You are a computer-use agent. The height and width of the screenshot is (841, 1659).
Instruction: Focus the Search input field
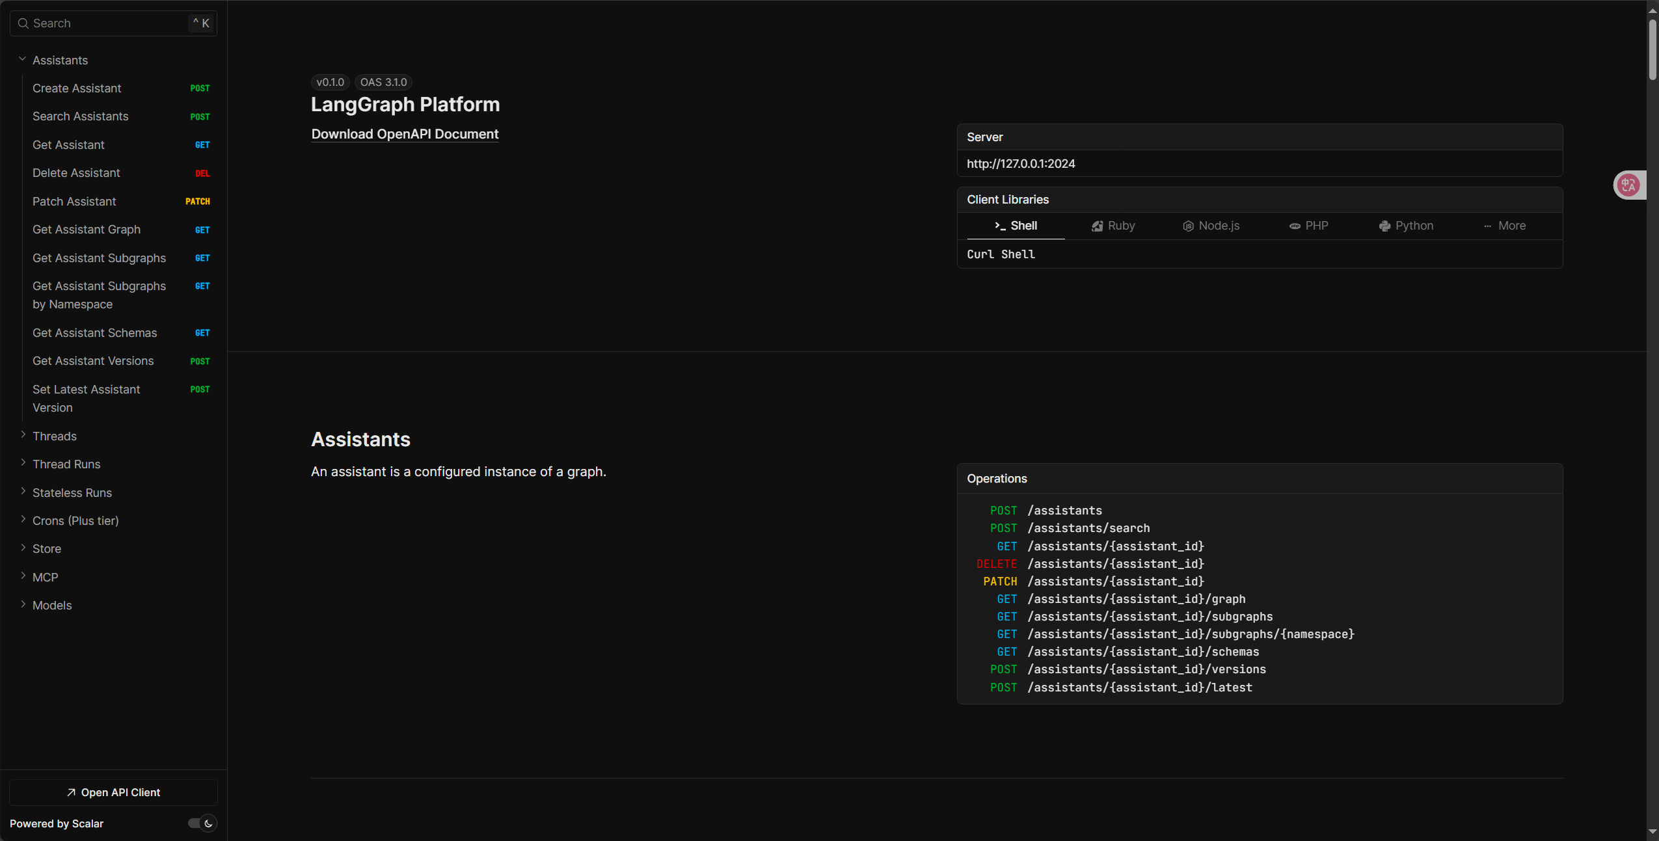point(113,23)
